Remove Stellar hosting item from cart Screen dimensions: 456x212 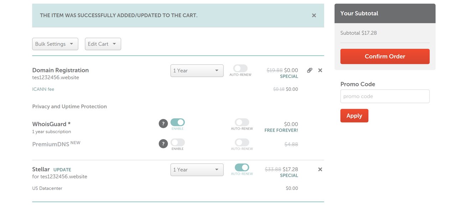320,169
